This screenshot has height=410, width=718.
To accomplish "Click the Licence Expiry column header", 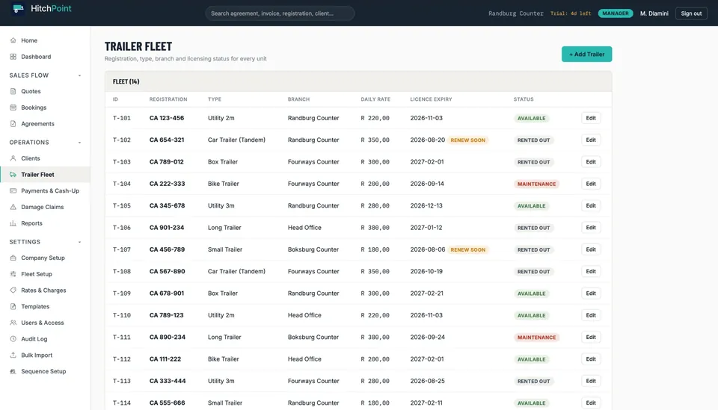I will pyautogui.click(x=431, y=99).
